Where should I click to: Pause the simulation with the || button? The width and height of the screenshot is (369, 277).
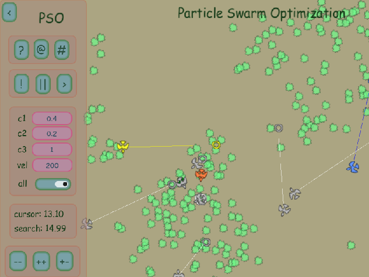point(43,84)
